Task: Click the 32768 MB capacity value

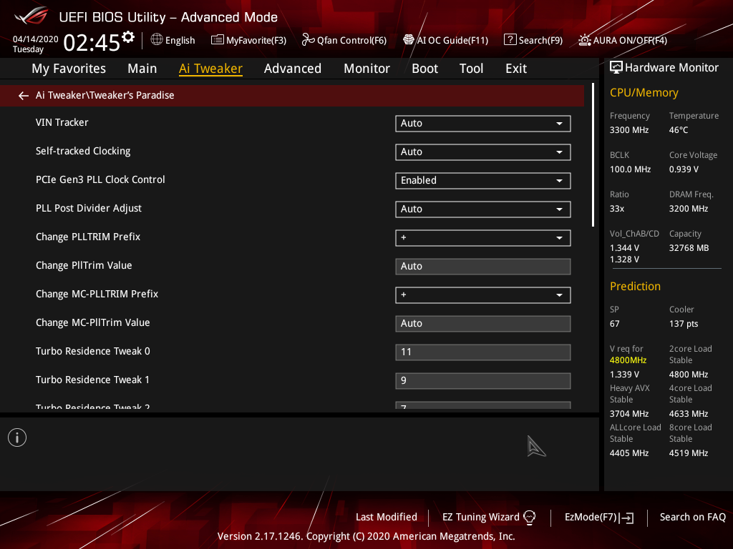Action: pos(689,248)
